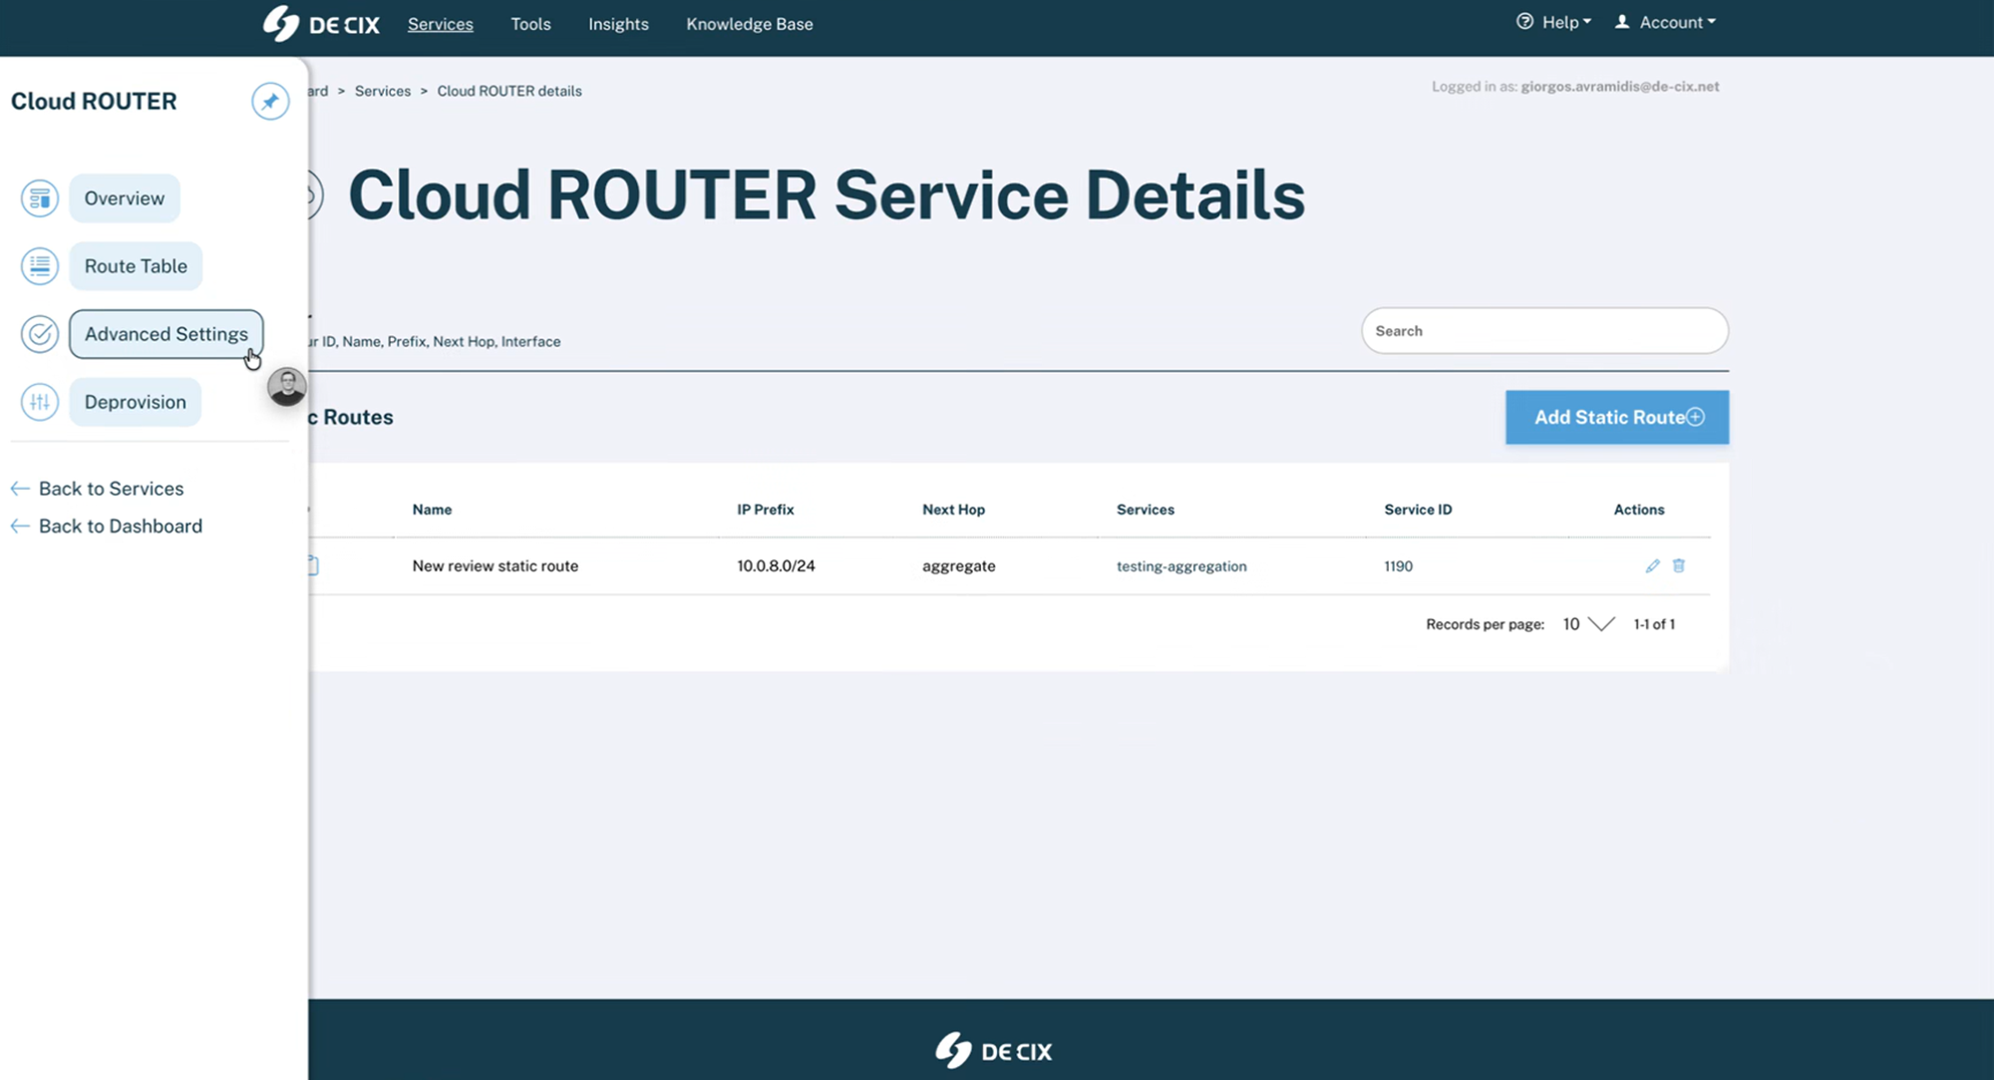Open the Account dropdown menu
This screenshot has height=1080, width=1994.
pos(1666,22)
